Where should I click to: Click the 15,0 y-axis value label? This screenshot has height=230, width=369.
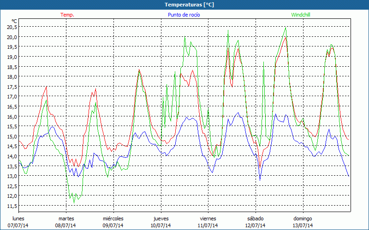coord(12,136)
